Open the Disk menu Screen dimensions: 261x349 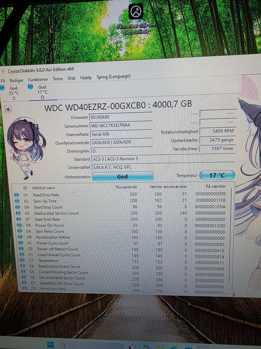pos(72,78)
